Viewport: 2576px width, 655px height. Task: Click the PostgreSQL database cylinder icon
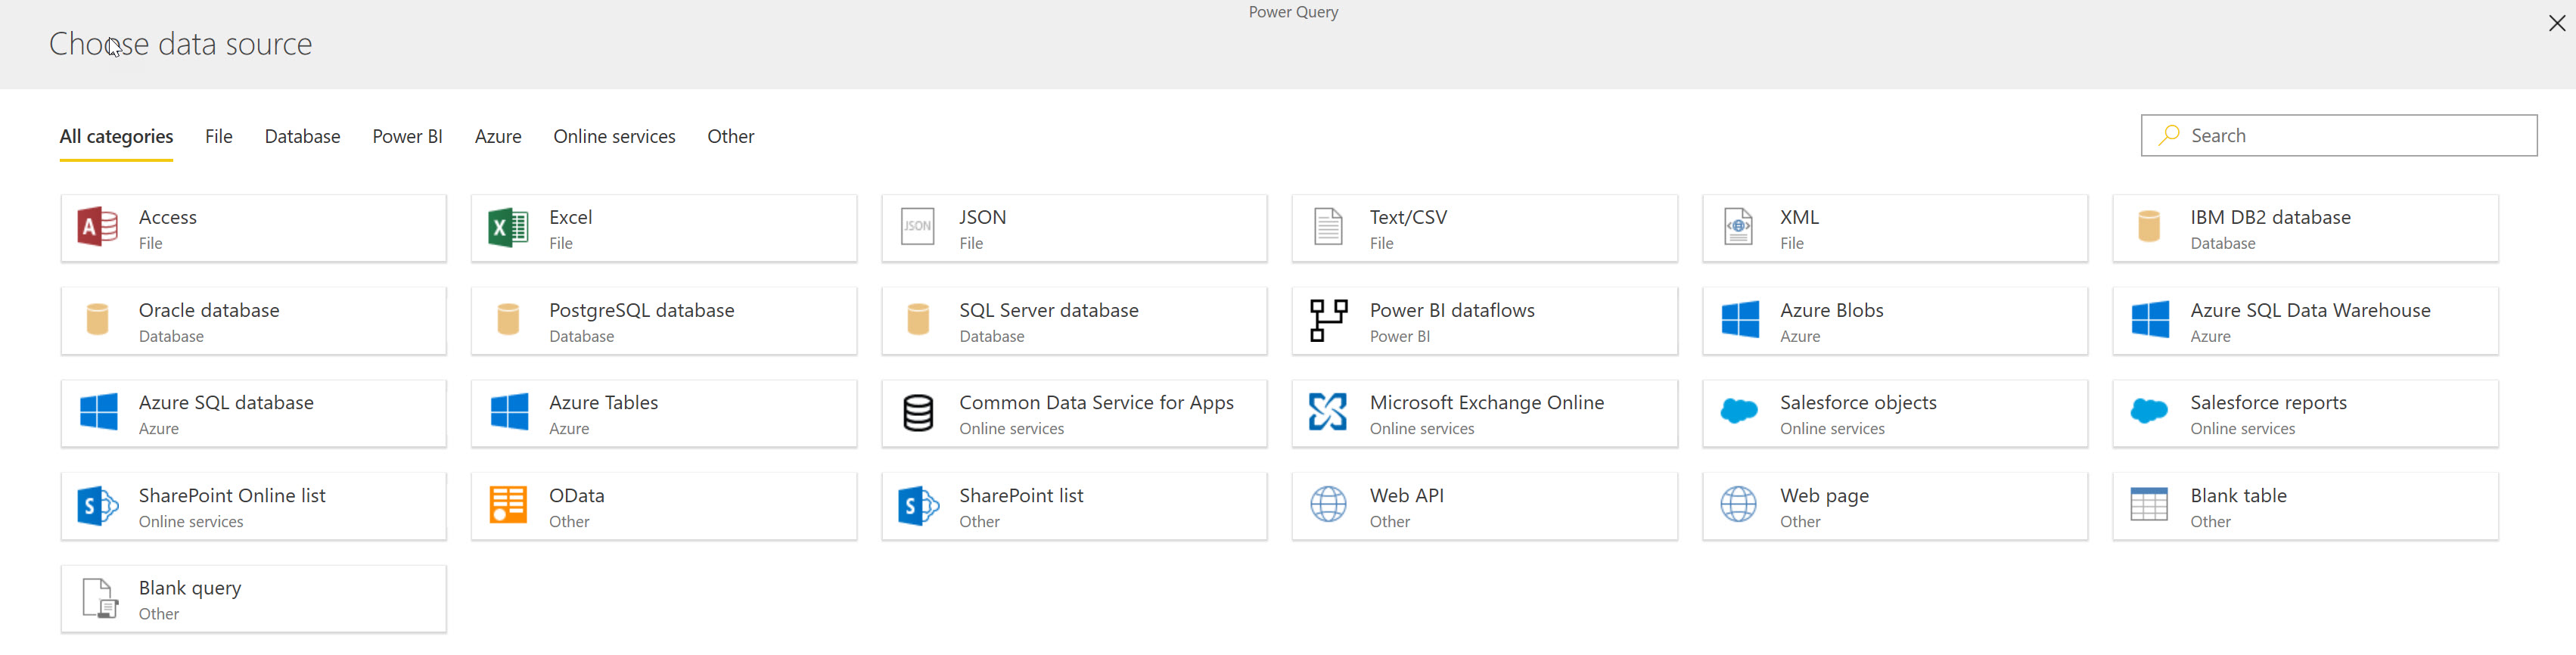pyautogui.click(x=508, y=320)
